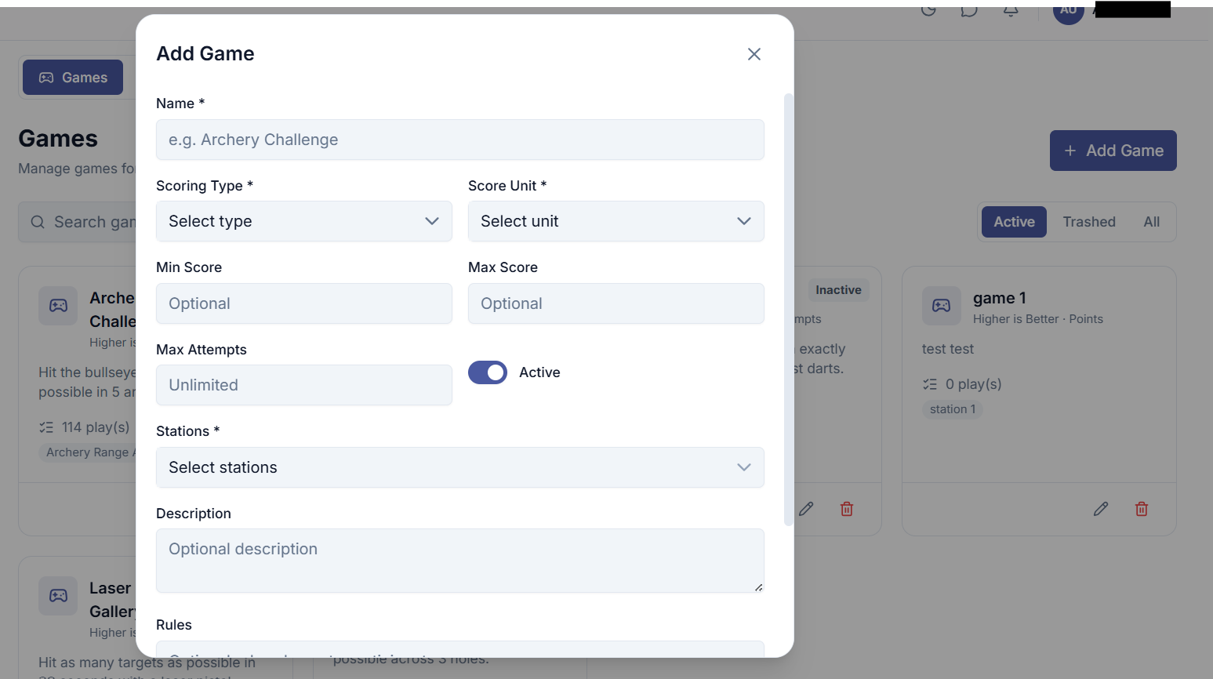Focus the Name input field

(460, 140)
